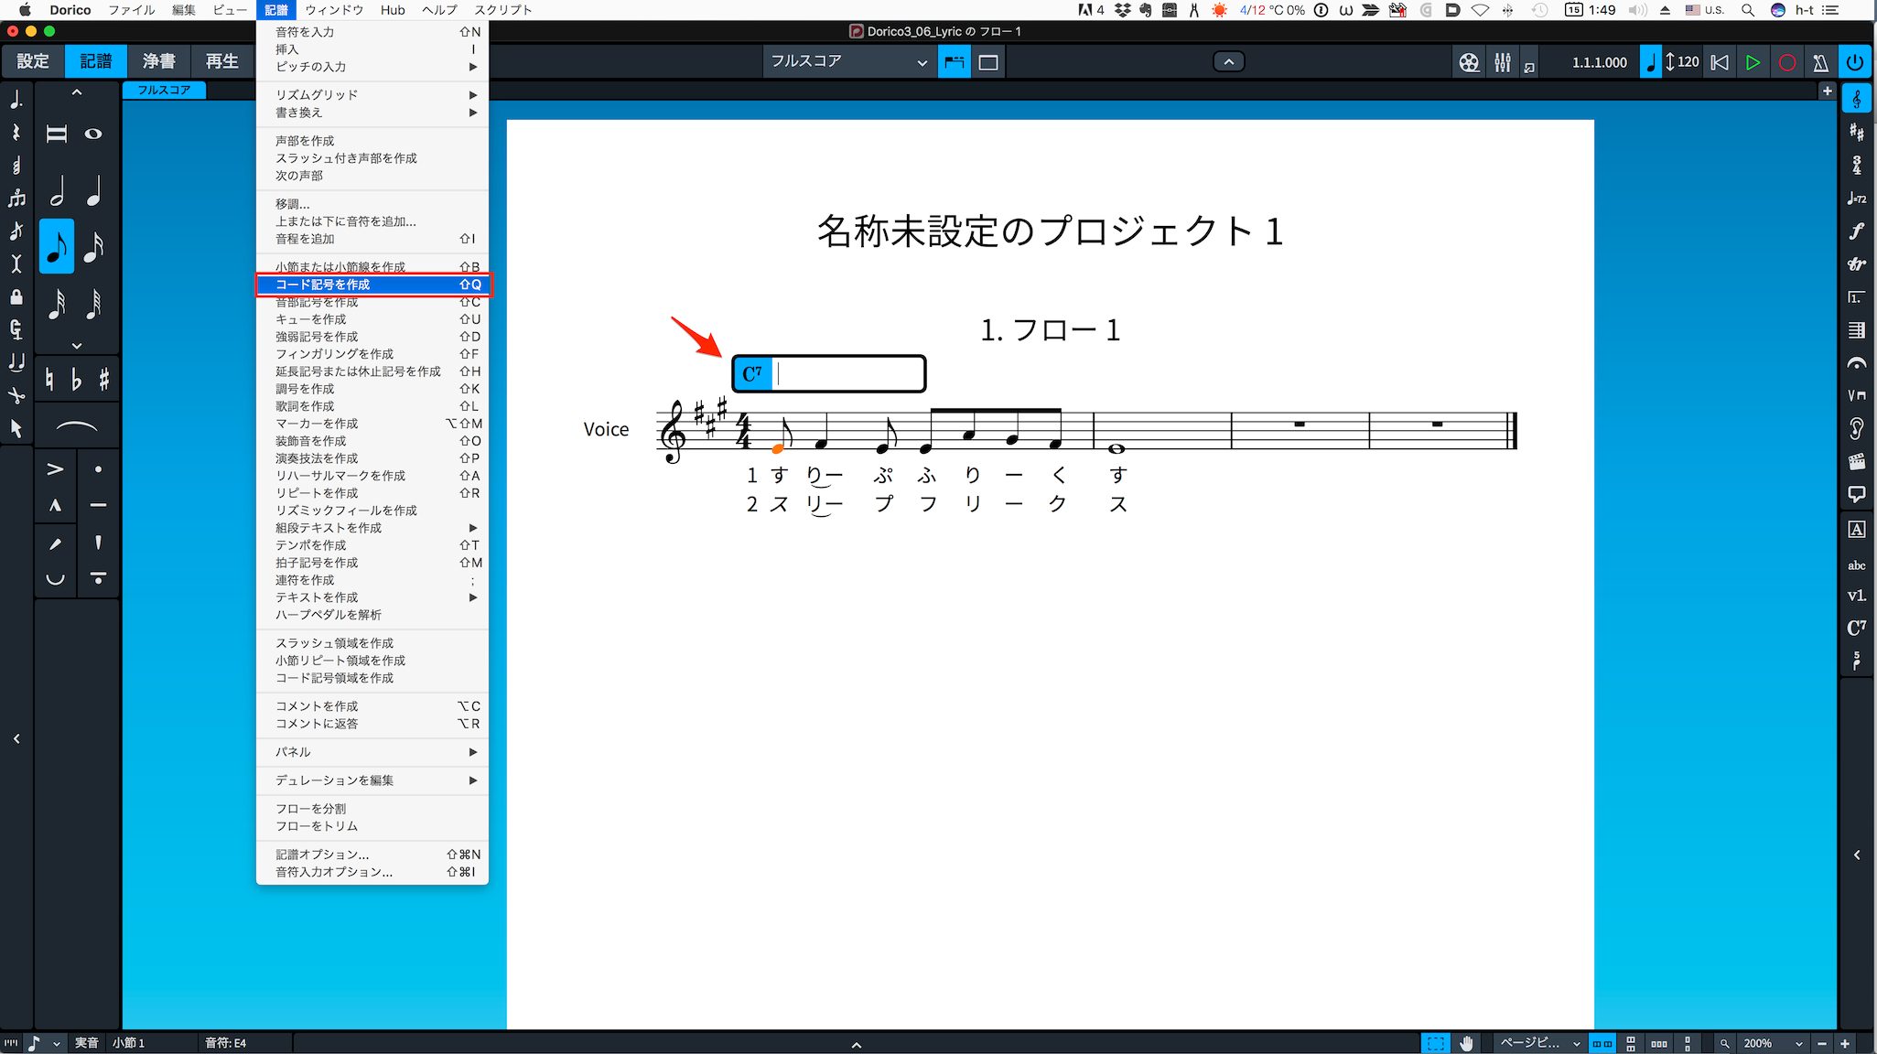Switch to 浄書 mode
The image size is (1877, 1054).
click(x=158, y=61)
